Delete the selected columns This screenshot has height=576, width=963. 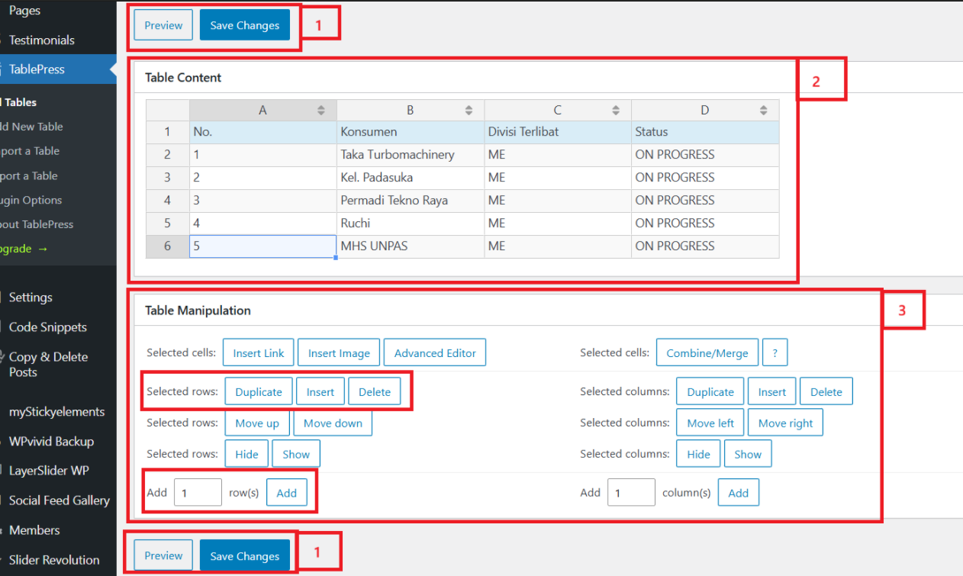pos(826,392)
